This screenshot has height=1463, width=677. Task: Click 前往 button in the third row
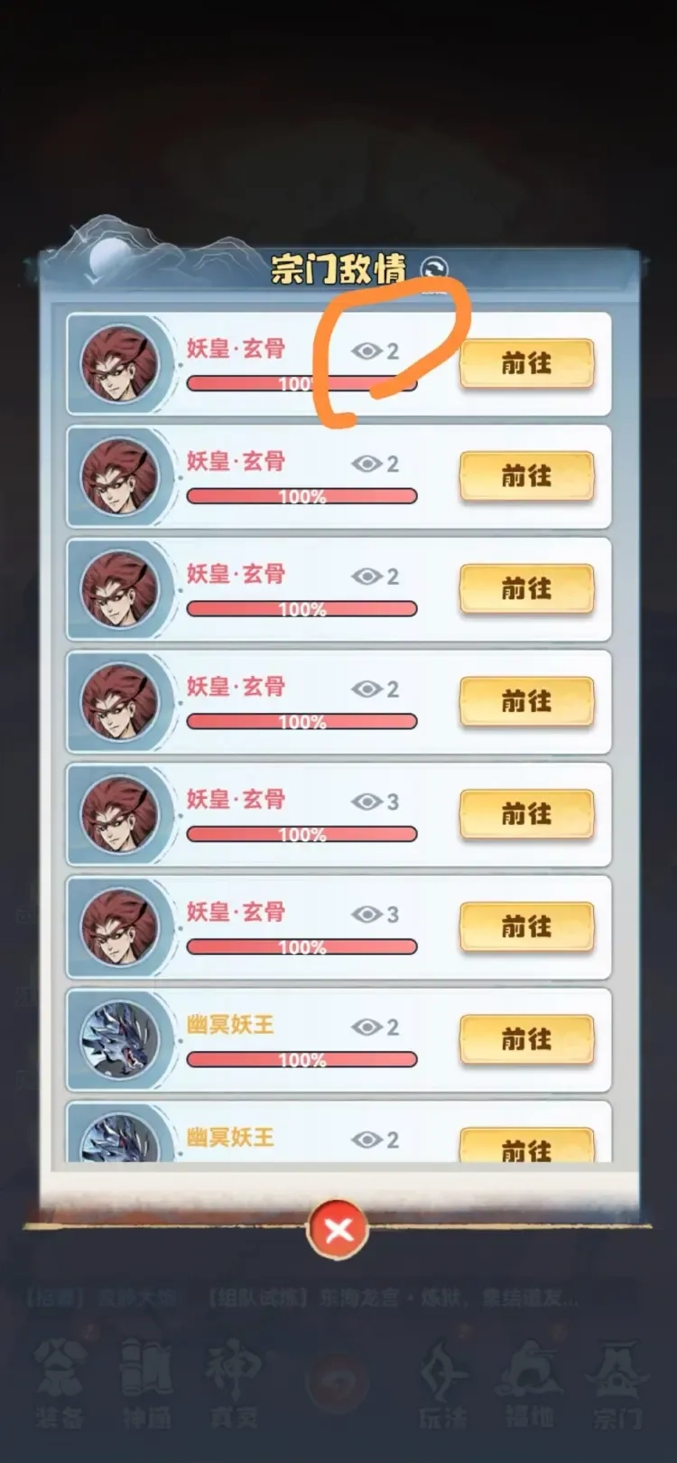[526, 588]
